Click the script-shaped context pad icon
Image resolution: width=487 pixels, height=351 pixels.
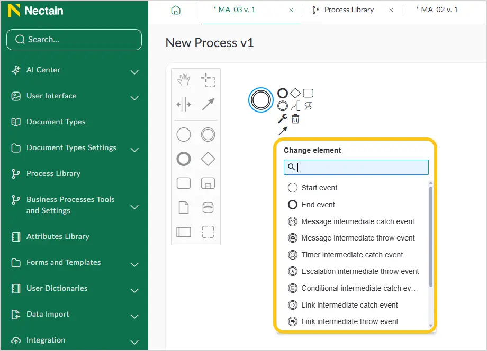click(x=308, y=106)
